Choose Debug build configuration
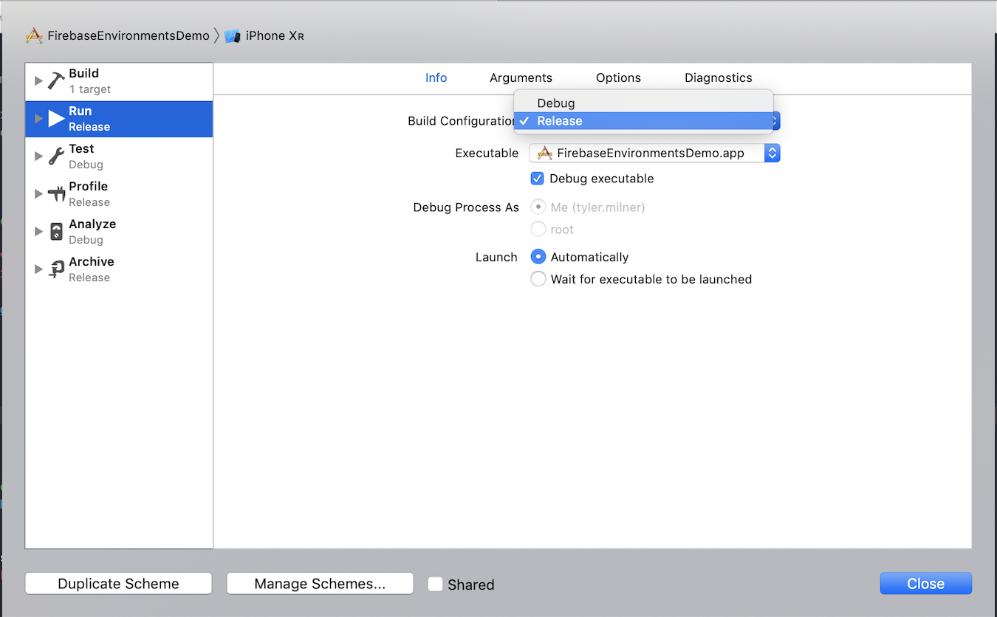The image size is (997, 617). coord(643,103)
